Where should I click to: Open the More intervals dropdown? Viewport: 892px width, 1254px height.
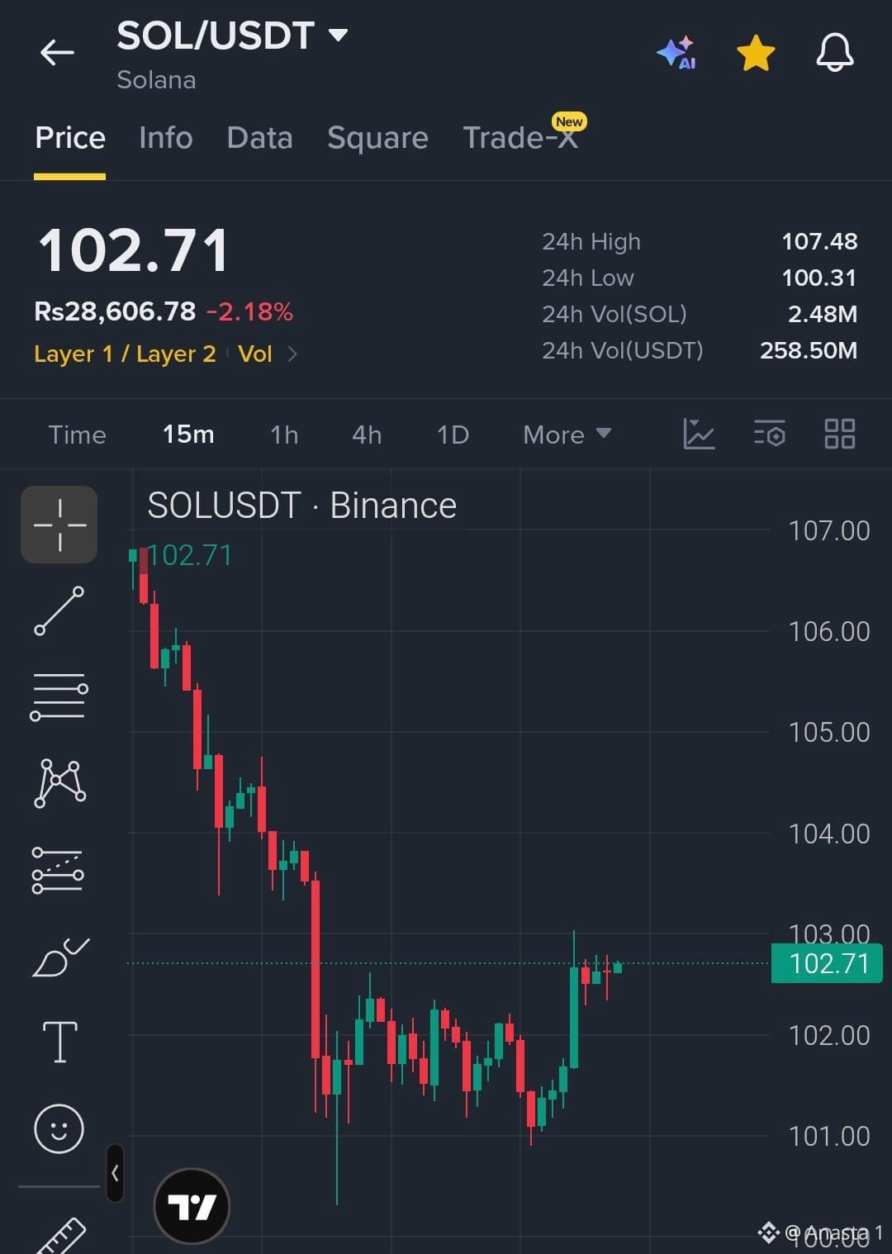567,435
